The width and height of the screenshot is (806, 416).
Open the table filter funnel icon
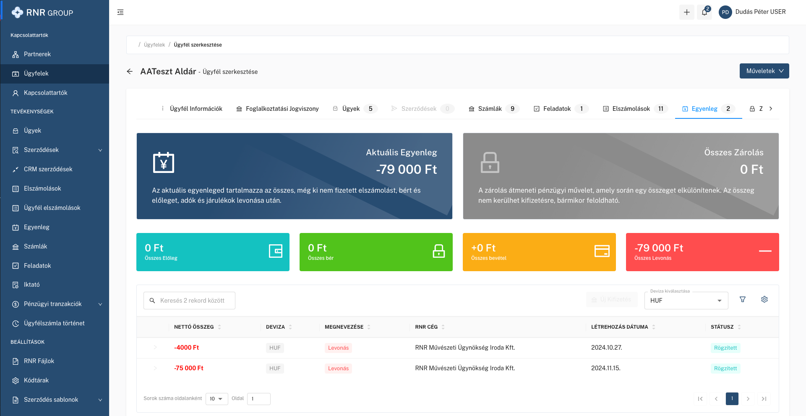click(x=742, y=300)
